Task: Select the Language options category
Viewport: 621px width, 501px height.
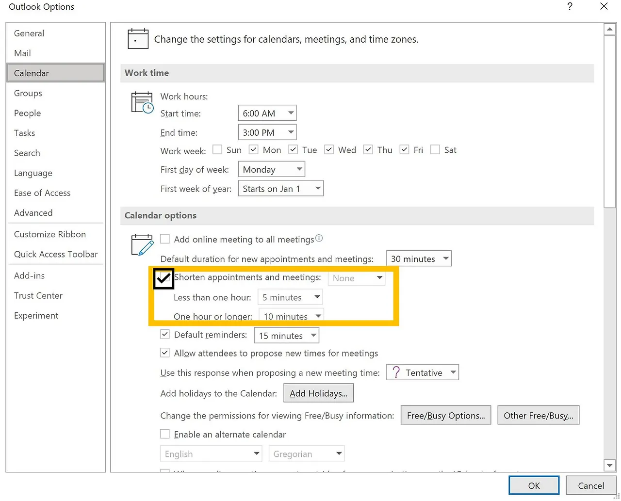Action: pyautogui.click(x=56, y=173)
